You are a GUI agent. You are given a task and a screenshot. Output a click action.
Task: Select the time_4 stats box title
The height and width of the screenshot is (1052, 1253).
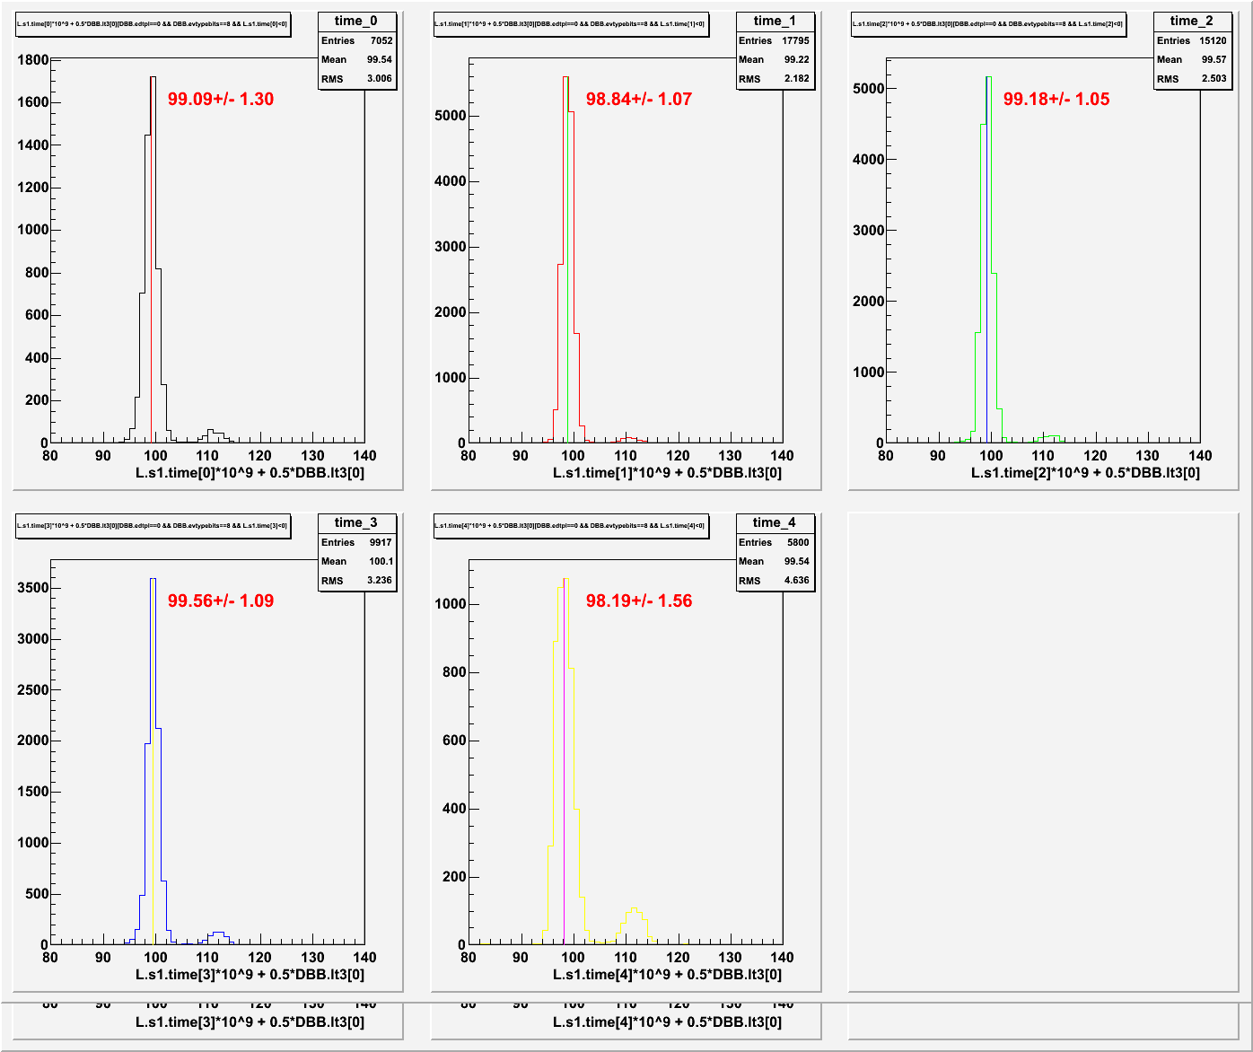tap(775, 522)
